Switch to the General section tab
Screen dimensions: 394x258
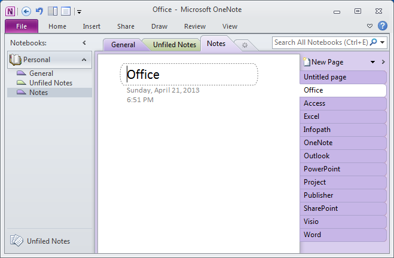click(x=123, y=45)
